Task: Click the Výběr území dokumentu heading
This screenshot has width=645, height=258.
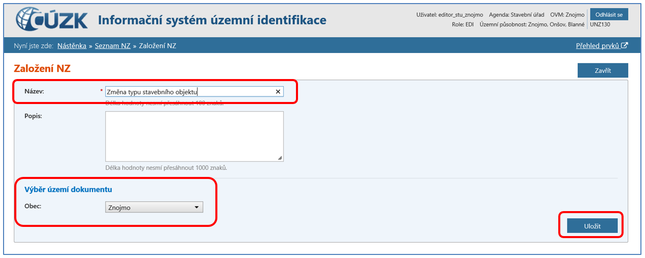Action: tap(68, 190)
